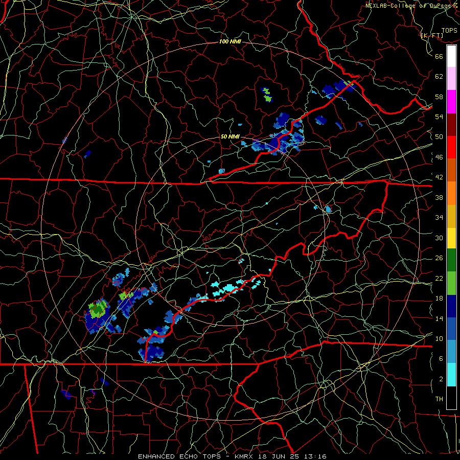Click the '22' legend value
The height and width of the screenshot is (460, 460).
[439, 278]
